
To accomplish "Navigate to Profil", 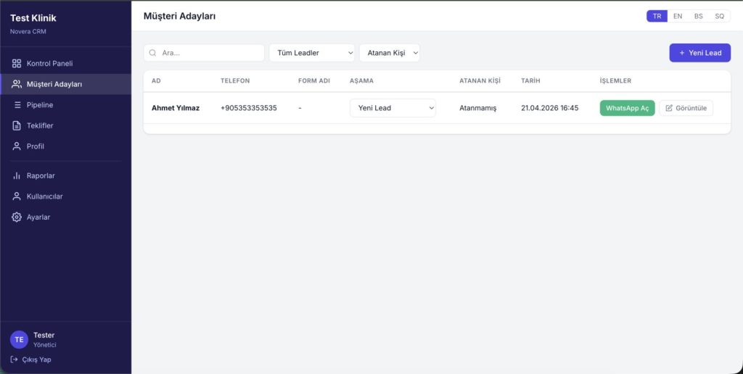I will tap(66, 146).
